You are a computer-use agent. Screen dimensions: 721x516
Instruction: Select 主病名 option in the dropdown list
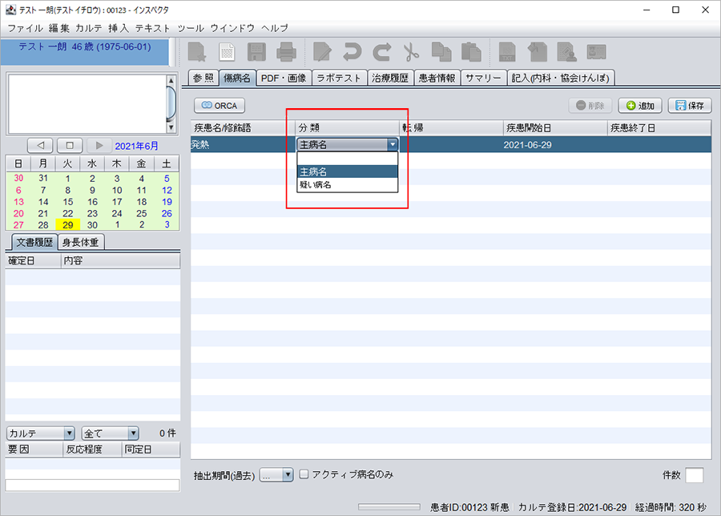click(313, 171)
